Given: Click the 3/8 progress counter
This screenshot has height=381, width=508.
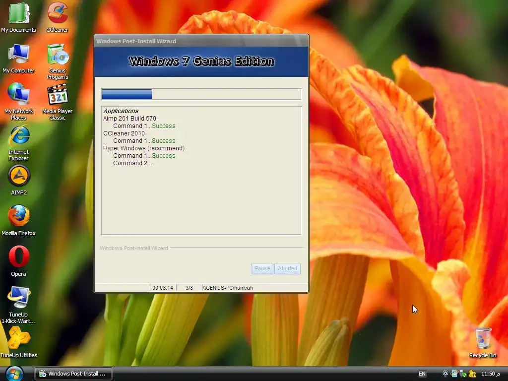Looking at the screenshot, I should tap(189, 288).
